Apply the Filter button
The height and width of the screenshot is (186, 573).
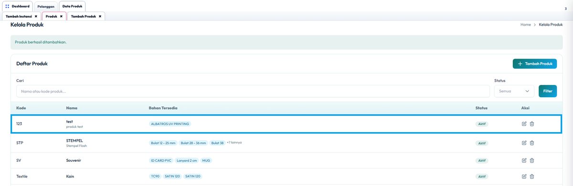[548, 91]
